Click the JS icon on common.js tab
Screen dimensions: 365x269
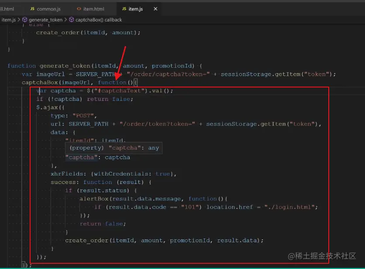click(32, 9)
